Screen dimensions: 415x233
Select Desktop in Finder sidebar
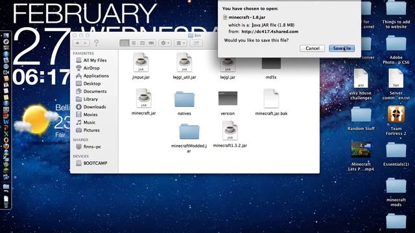(x=88, y=83)
